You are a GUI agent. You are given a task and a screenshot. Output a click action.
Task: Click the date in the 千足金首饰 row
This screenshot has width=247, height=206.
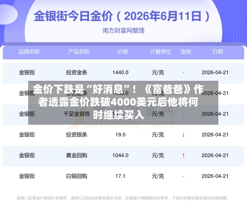click(215, 114)
